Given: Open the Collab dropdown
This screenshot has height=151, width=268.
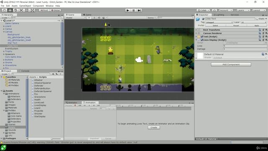Looking at the screenshot, I should pyautogui.click(x=203, y=10).
